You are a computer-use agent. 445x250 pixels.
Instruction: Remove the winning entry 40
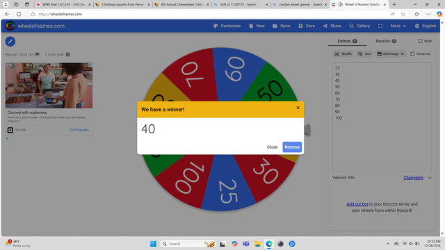click(292, 147)
